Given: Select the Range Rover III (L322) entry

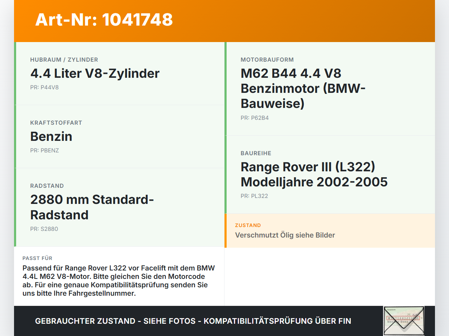Looking at the screenshot, I should pos(314,174).
